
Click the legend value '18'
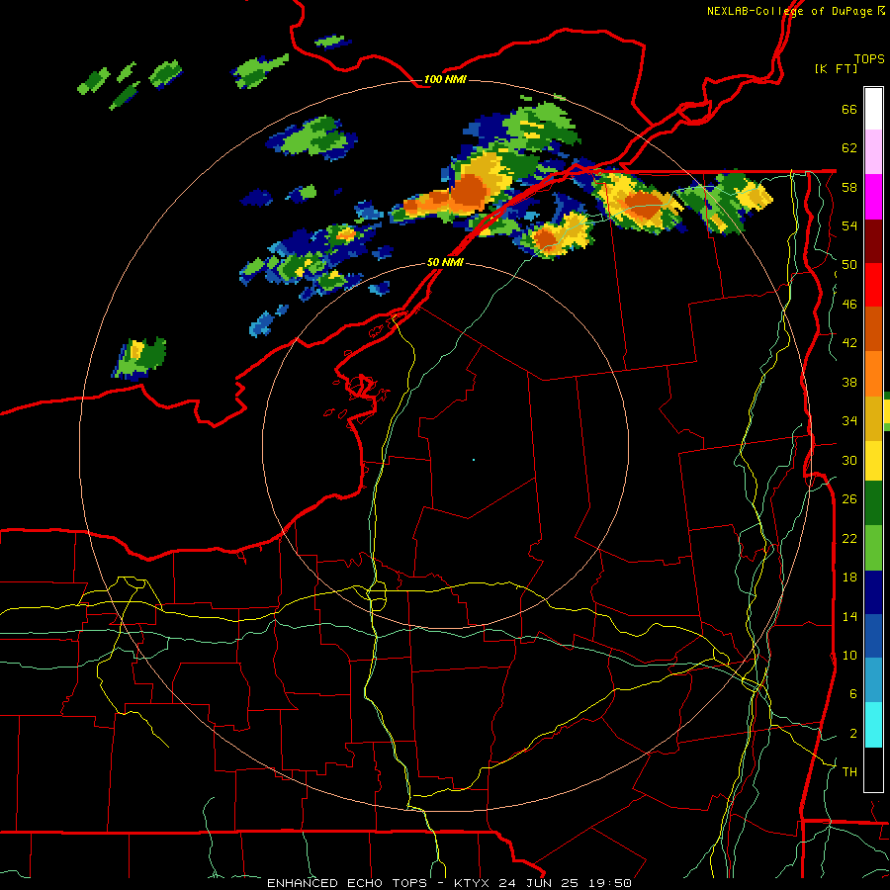pyautogui.click(x=849, y=578)
